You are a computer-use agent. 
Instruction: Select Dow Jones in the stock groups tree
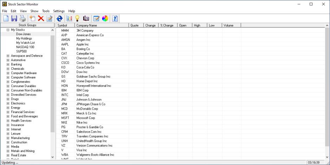click(24, 34)
